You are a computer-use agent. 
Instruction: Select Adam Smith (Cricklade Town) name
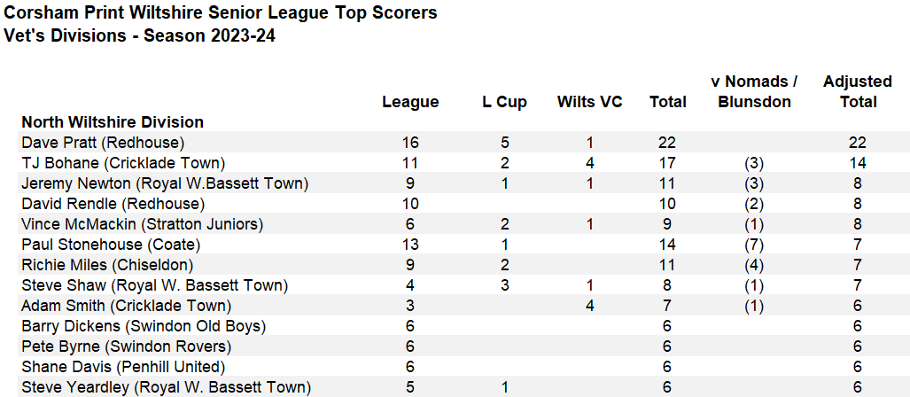(126, 306)
